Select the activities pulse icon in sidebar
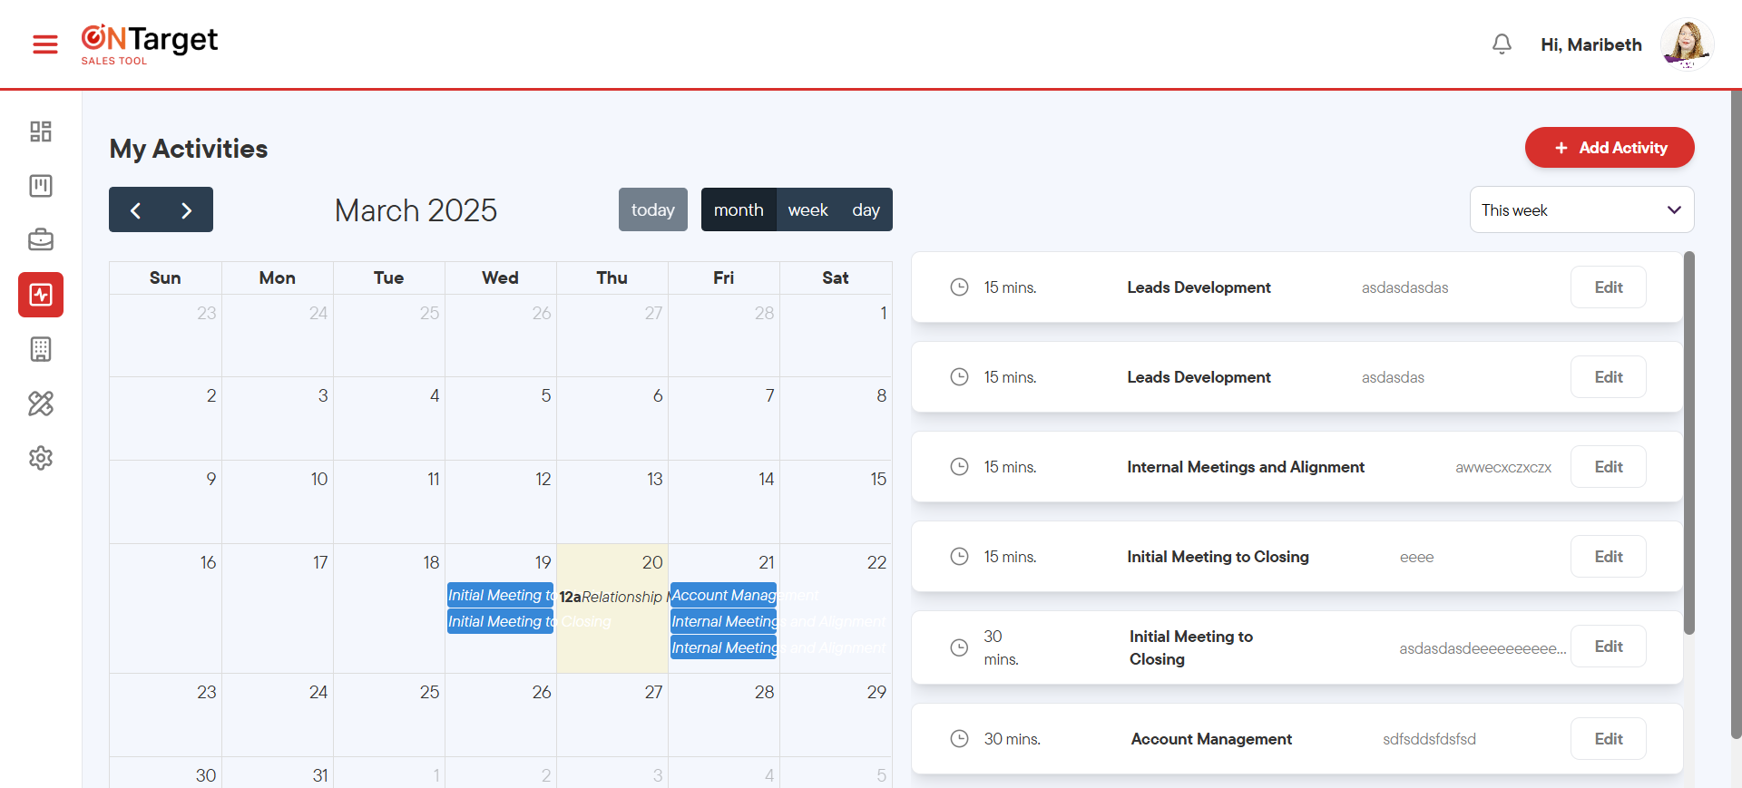1742x788 pixels. click(x=41, y=295)
